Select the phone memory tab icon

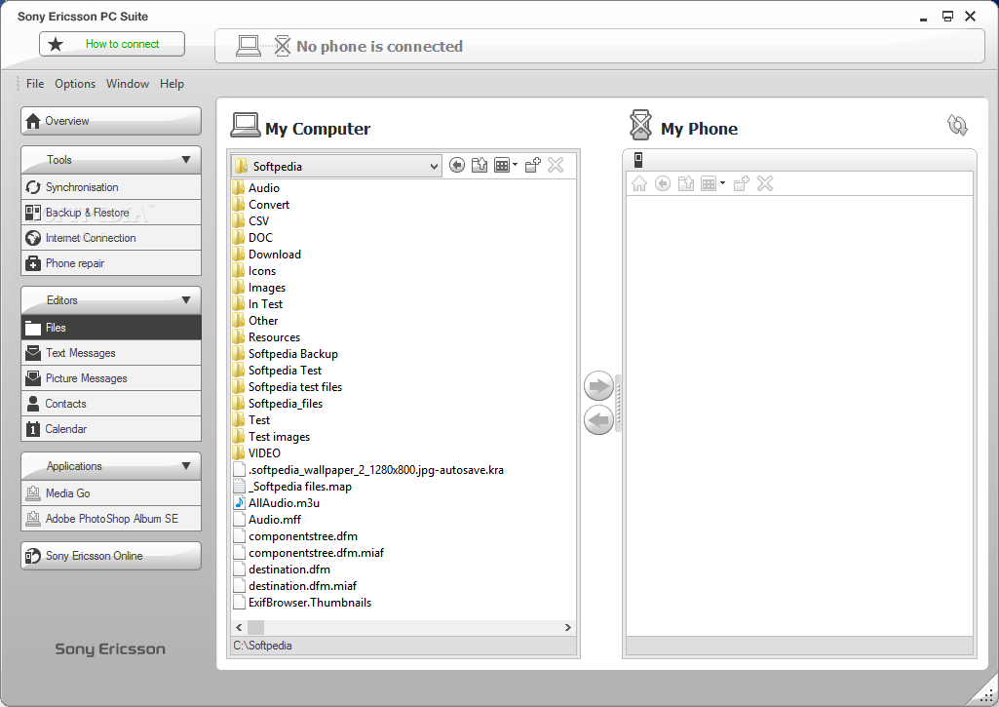(x=638, y=160)
